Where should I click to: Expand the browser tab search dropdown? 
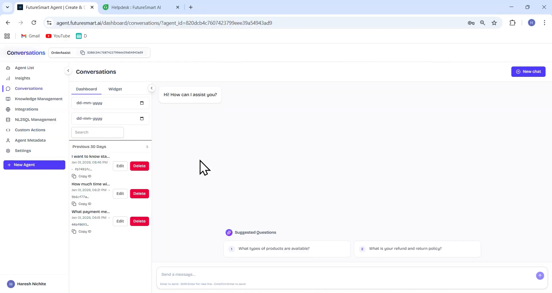7,7
